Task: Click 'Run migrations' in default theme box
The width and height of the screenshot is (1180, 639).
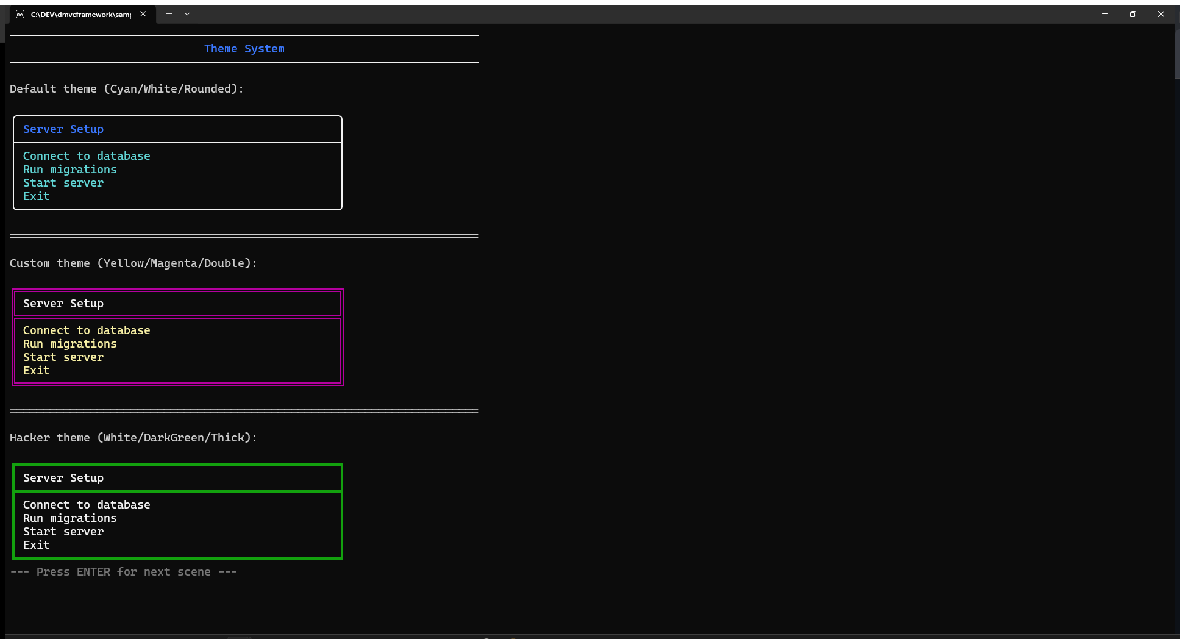Action: 70,170
